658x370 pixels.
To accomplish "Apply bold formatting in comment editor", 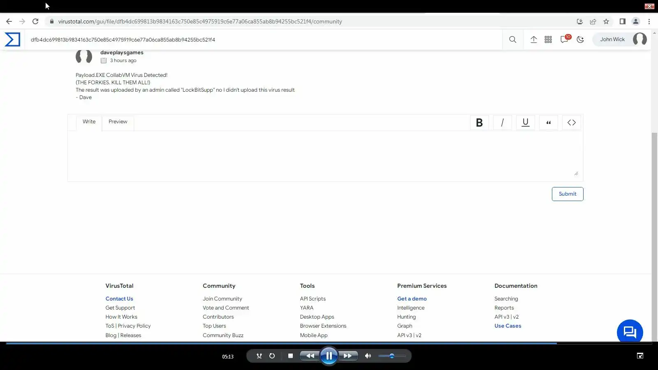I will (x=479, y=123).
